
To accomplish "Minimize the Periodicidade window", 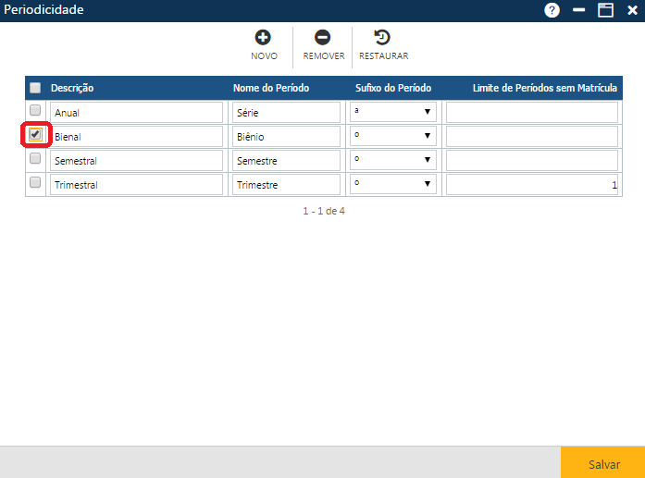I will pos(579,10).
